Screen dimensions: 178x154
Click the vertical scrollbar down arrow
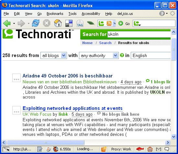tap(173, 136)
